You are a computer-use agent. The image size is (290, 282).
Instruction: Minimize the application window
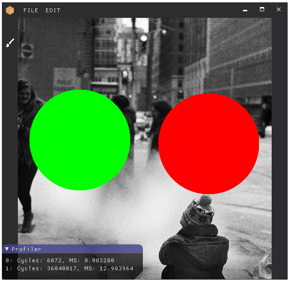[x=245, y=10]
